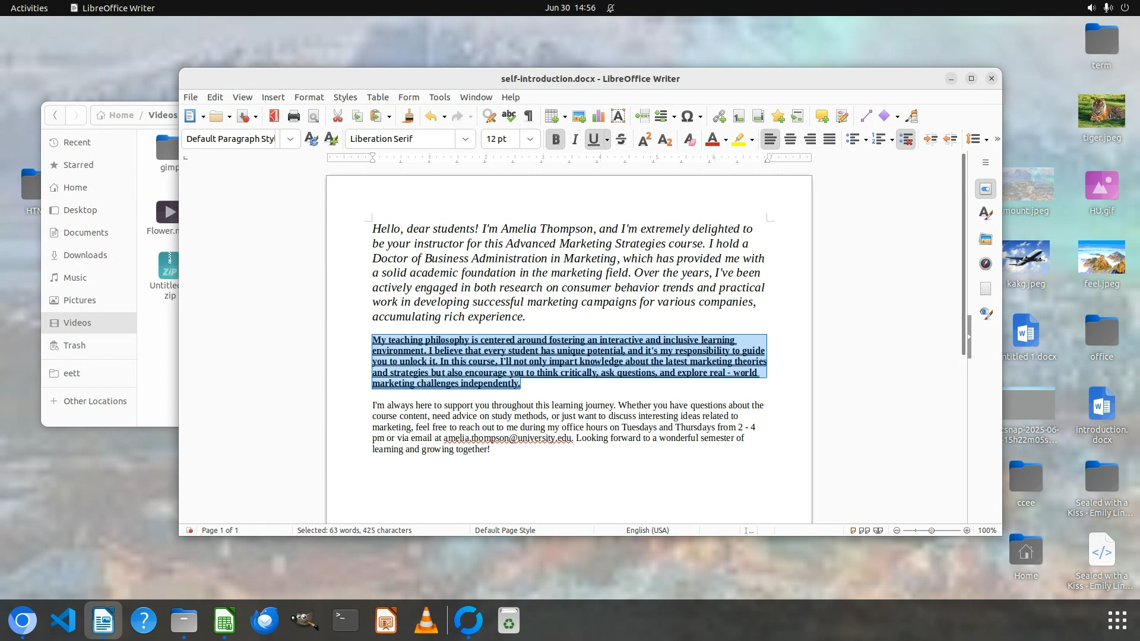Toggle formatting marks pilcrow button
This screenshot has height=641, width=1140.
(x=528, y=116)
